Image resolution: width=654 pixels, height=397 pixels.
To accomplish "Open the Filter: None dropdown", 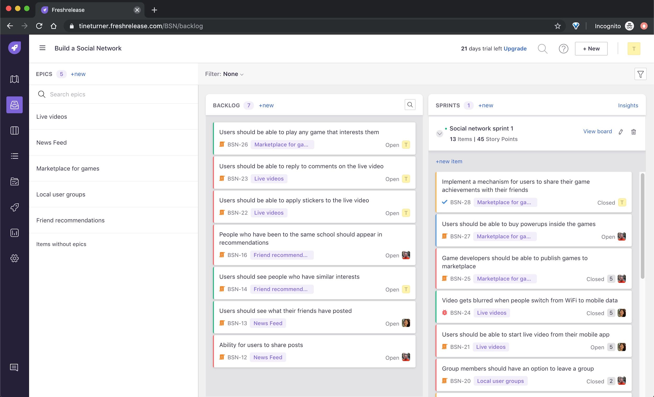I will point(224,74).
